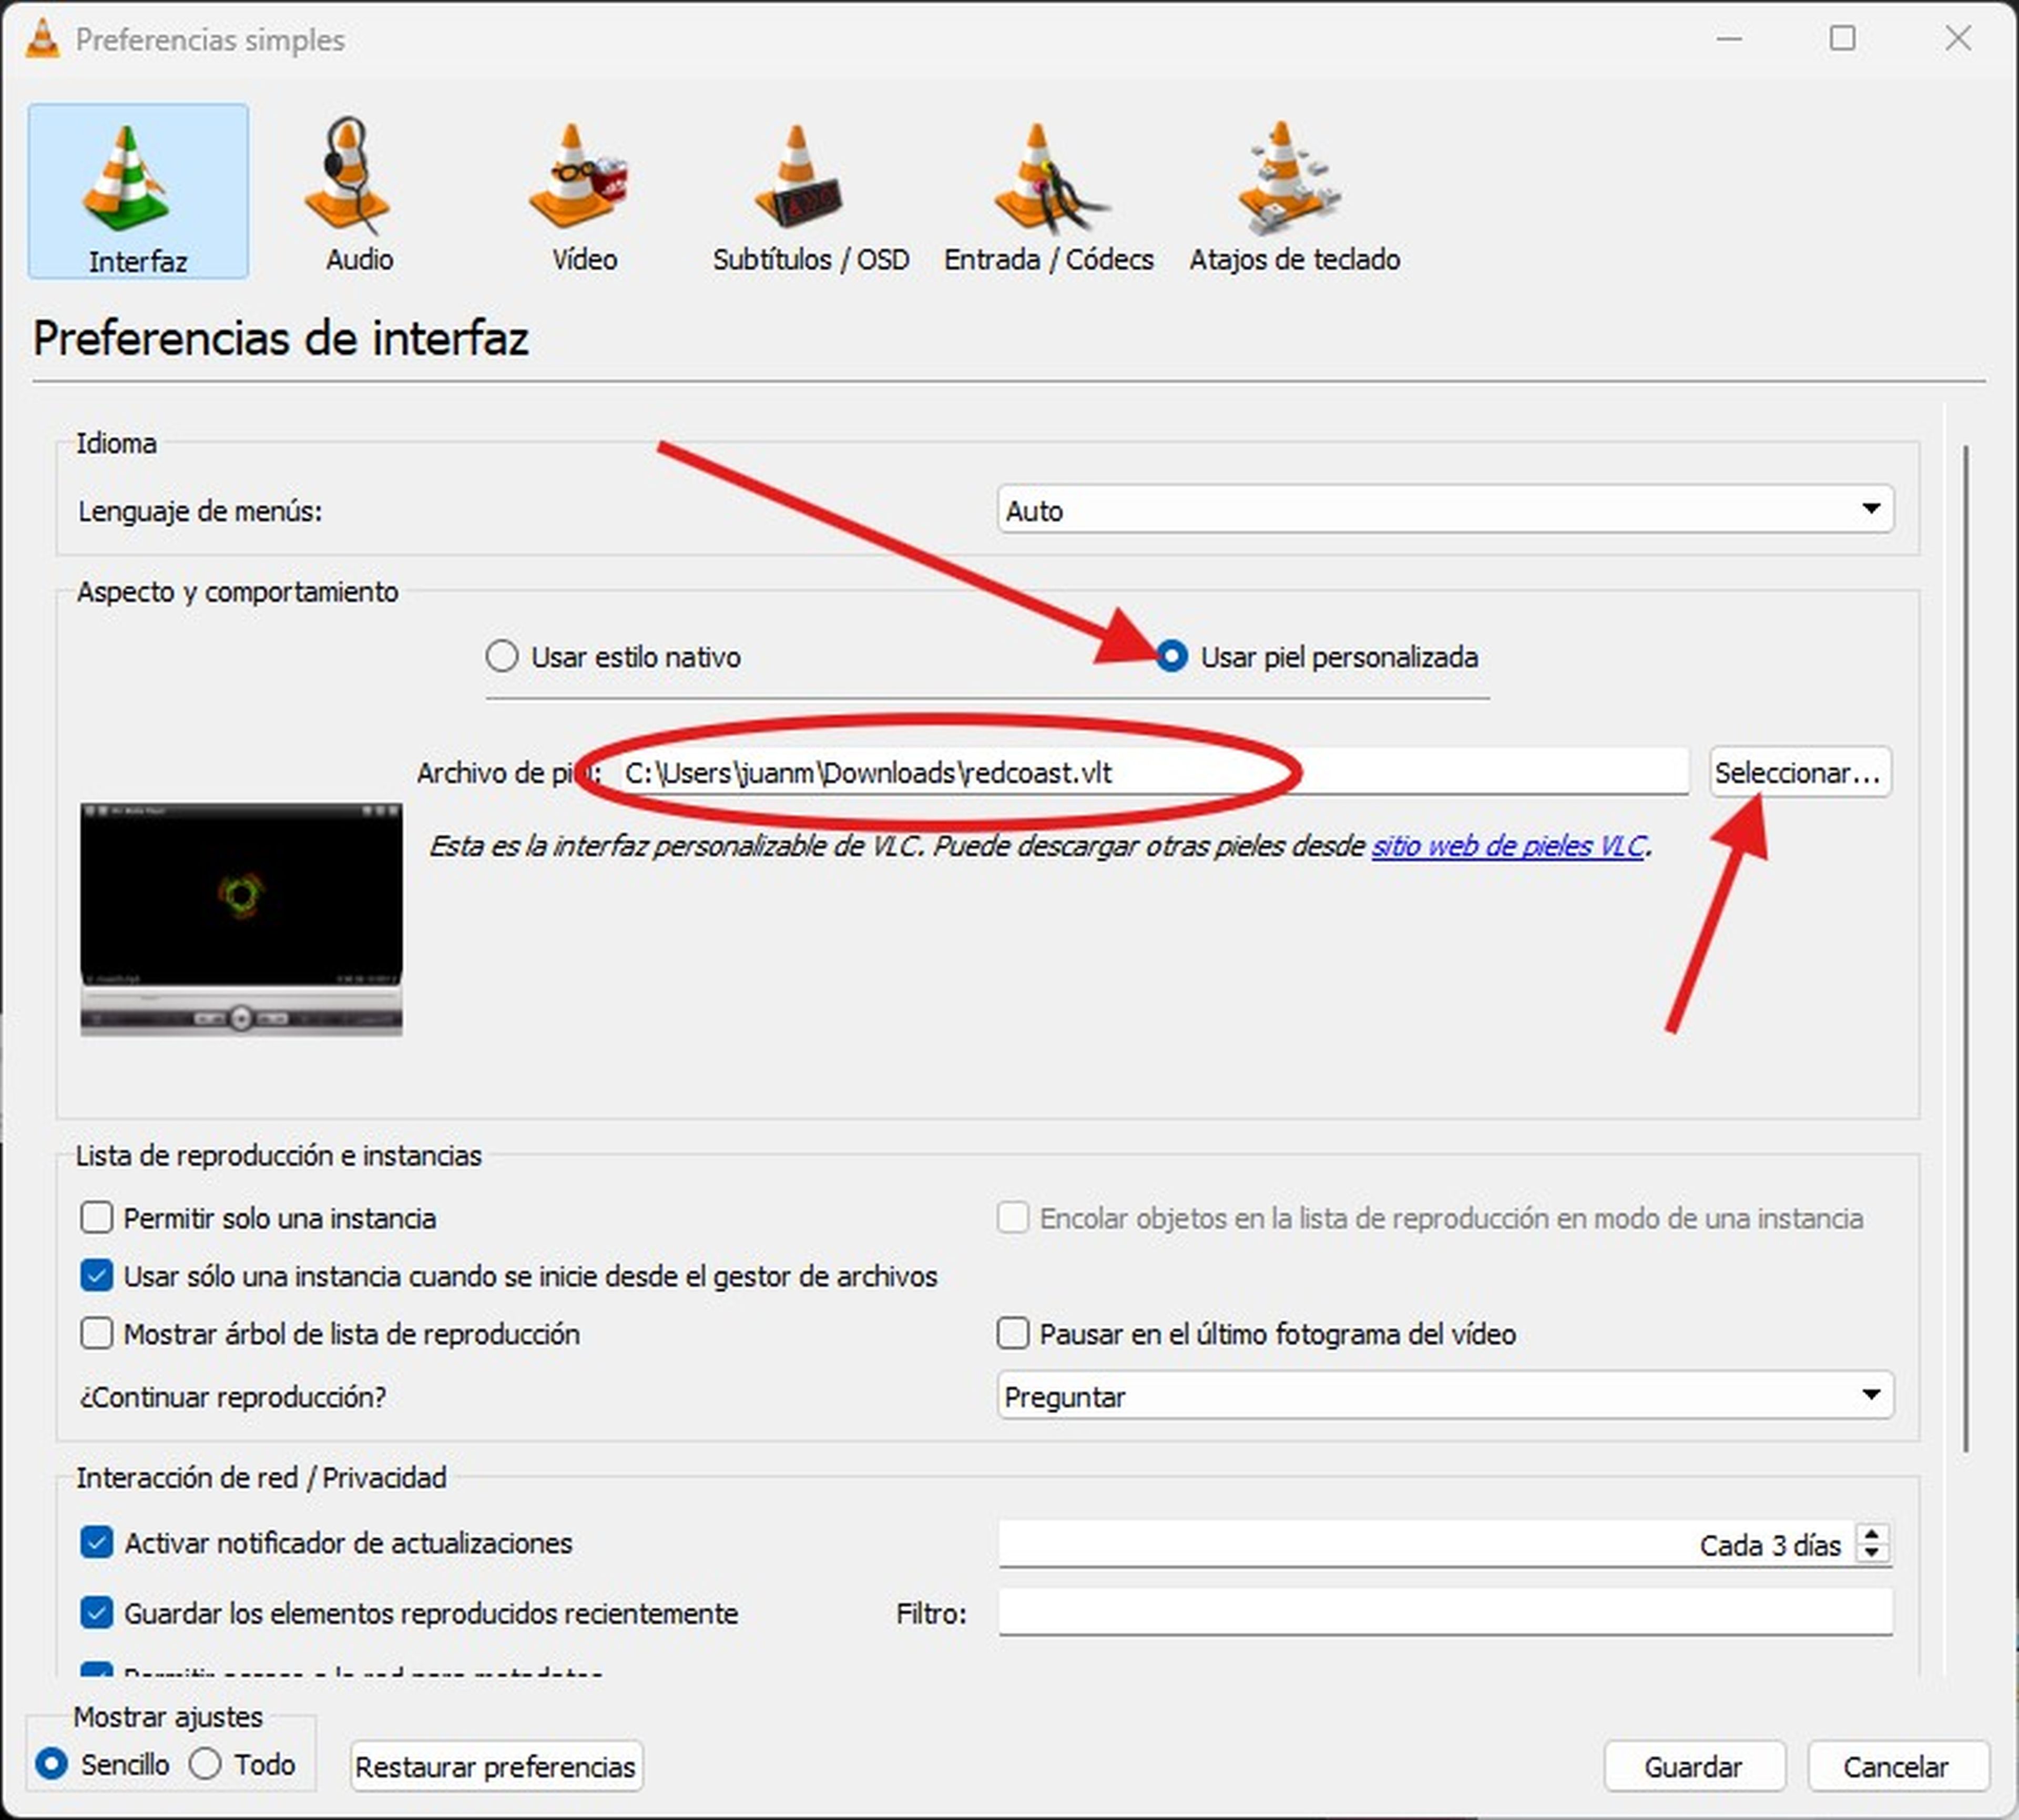Click Guardar to save preferences
This screenshot has height=1820, width=2019.
click(x=1694, y=1767)
